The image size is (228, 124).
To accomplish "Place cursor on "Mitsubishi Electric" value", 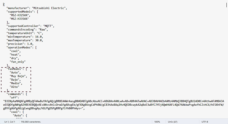I will 49,8.
